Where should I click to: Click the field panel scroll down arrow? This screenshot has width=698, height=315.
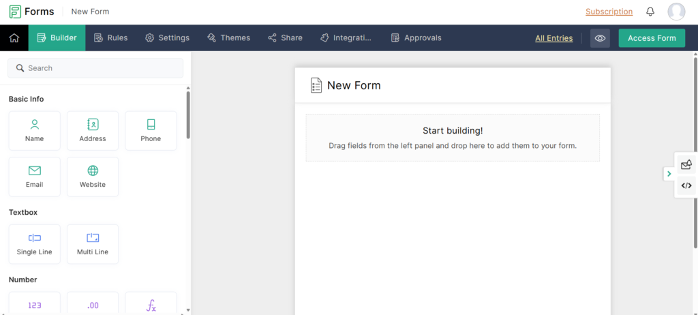click(188, 310)
